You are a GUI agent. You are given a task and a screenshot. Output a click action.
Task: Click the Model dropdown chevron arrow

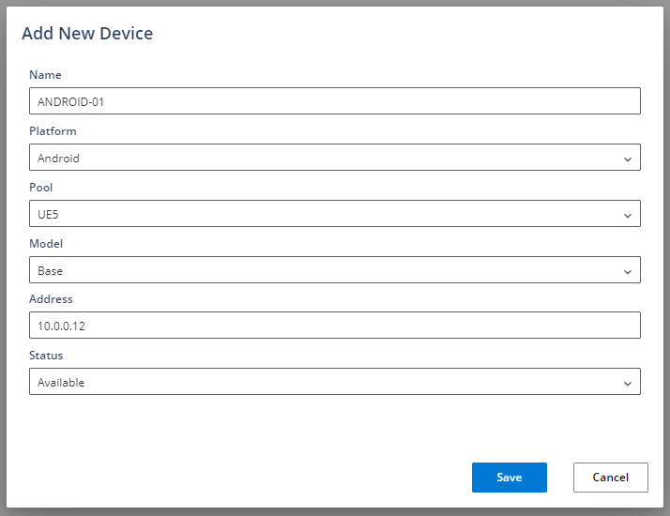click(627, 271)
